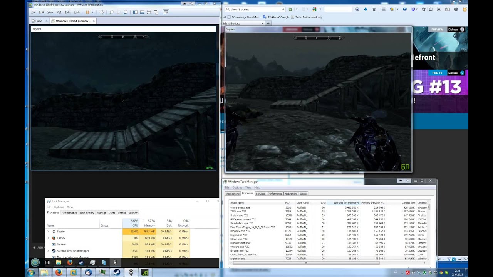Sort guest Task Manager by Memory column

click(148, 223)
